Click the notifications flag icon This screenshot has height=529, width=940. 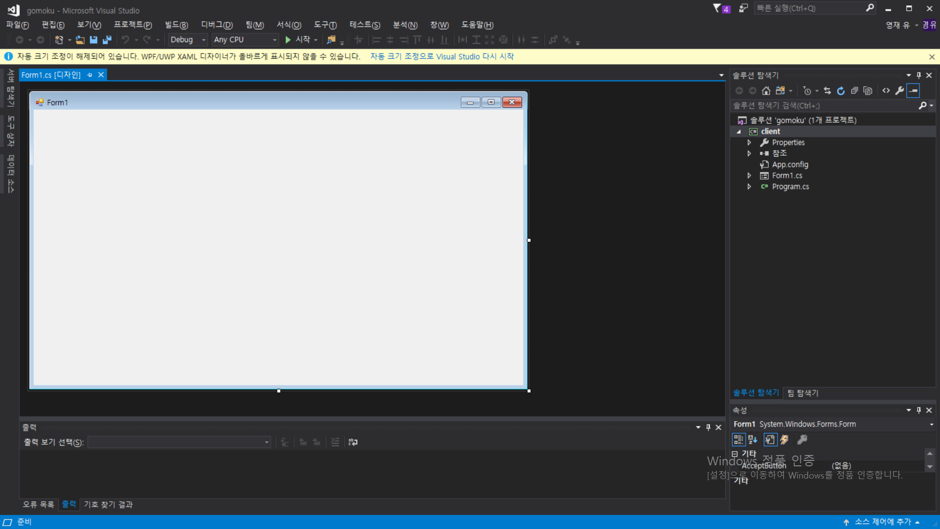coord(717,8)
